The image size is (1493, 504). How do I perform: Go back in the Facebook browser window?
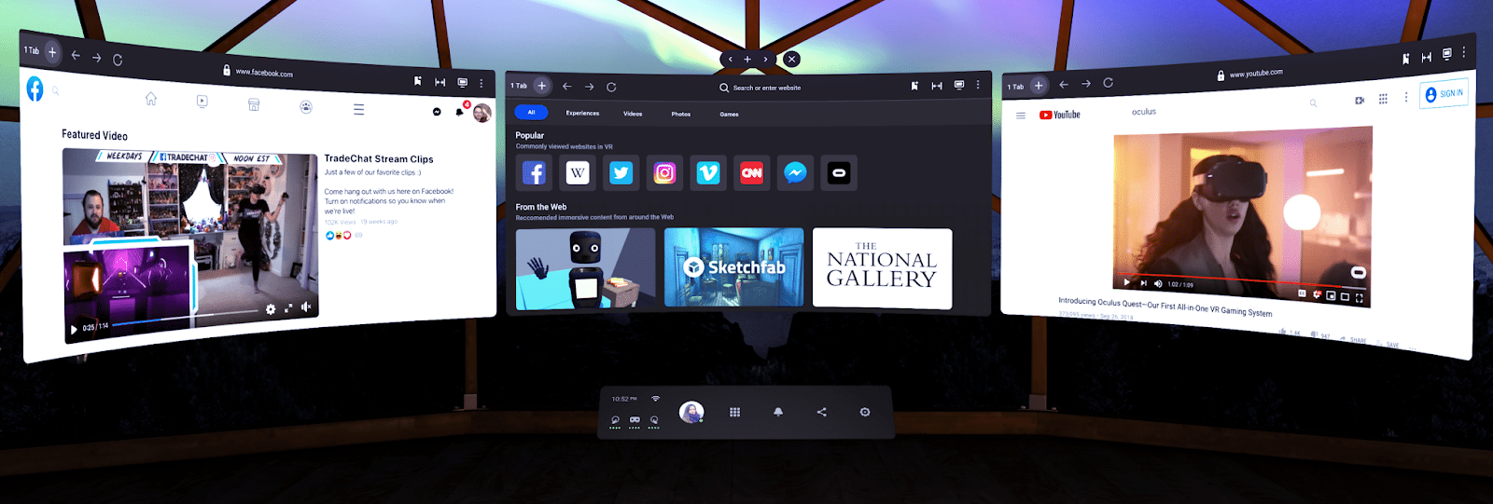(76, 55)
